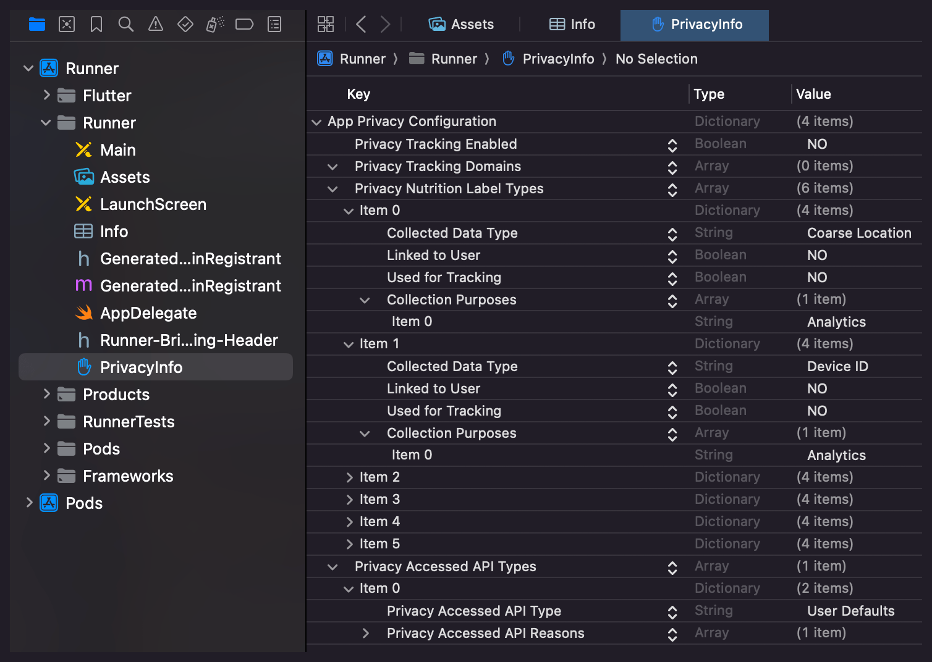Toggle the Privacy Tracking Enabled value stepper
This screenshot has width=932, height=662.
coord(672,145)
